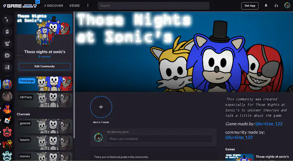This screenshot has width=293, height=161.
Task: Open the notifications bell icon
Action: pos(266,5)
